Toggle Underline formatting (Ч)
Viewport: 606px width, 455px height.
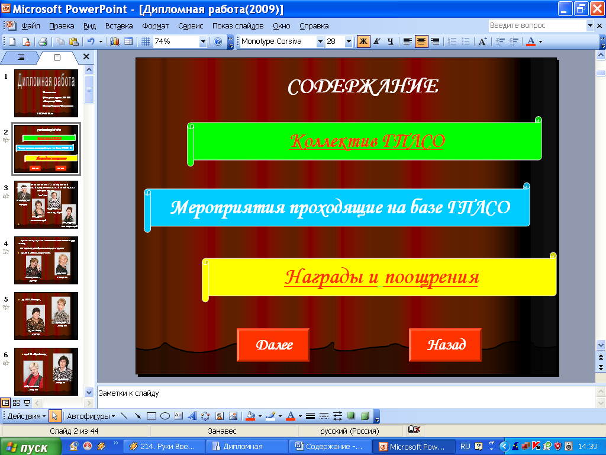[391, 41]
